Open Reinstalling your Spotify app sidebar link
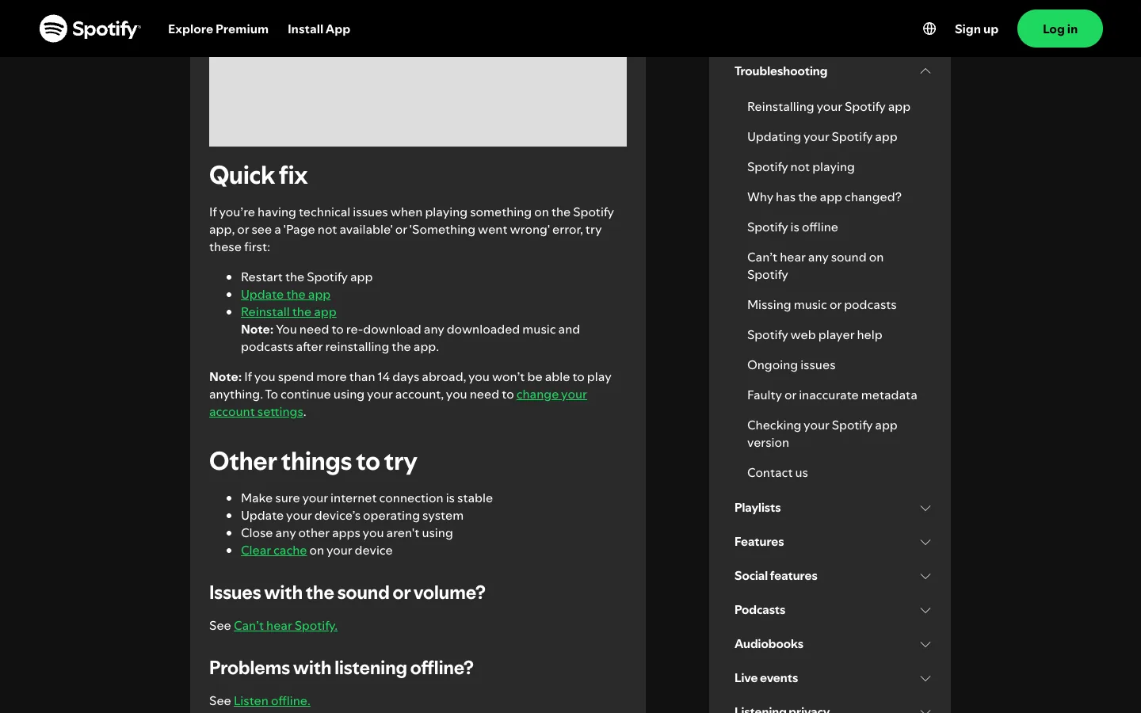The width and height of the screenshot is (1141, 713). click(x=828, y=107)
